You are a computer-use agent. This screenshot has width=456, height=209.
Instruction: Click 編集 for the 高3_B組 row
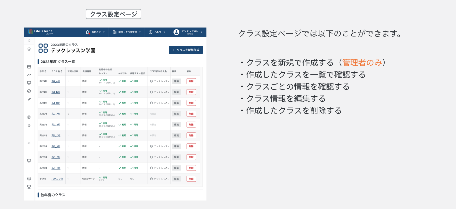(x=176, y=157)
